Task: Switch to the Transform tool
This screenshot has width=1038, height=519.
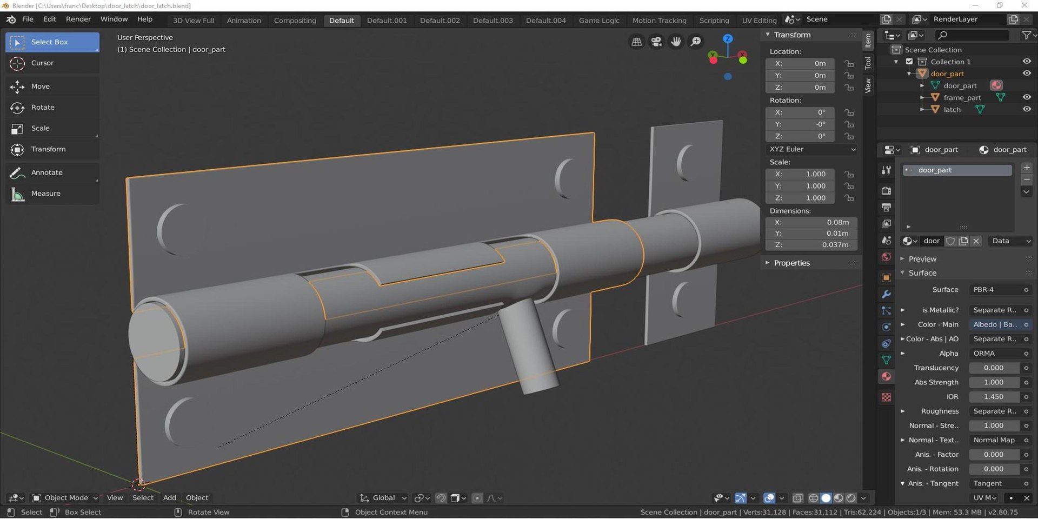Action: [x=52, y=149]
